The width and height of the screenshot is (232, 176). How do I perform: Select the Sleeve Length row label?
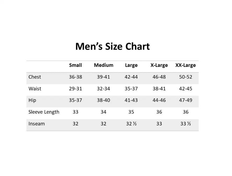[x=44, y=112]
